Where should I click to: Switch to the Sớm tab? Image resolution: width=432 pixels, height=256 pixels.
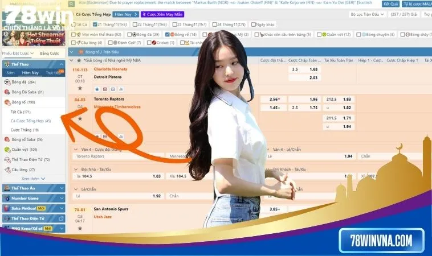click(x=10, y=73)
